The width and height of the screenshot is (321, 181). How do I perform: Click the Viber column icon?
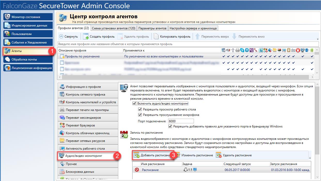tap(251, 50)
